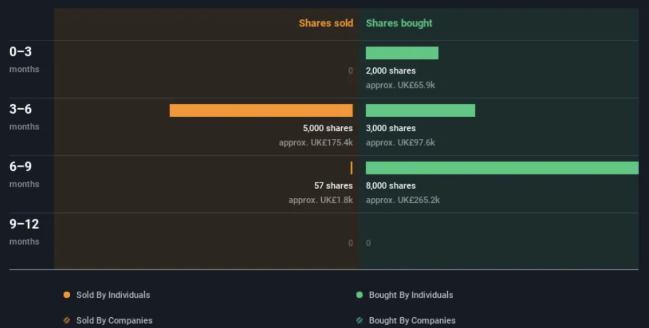Select the long green 6–9 months bought bar
649x328 pixels.
point(502,168)
